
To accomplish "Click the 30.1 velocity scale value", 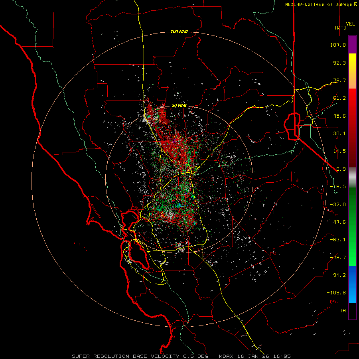I will 339,134.
